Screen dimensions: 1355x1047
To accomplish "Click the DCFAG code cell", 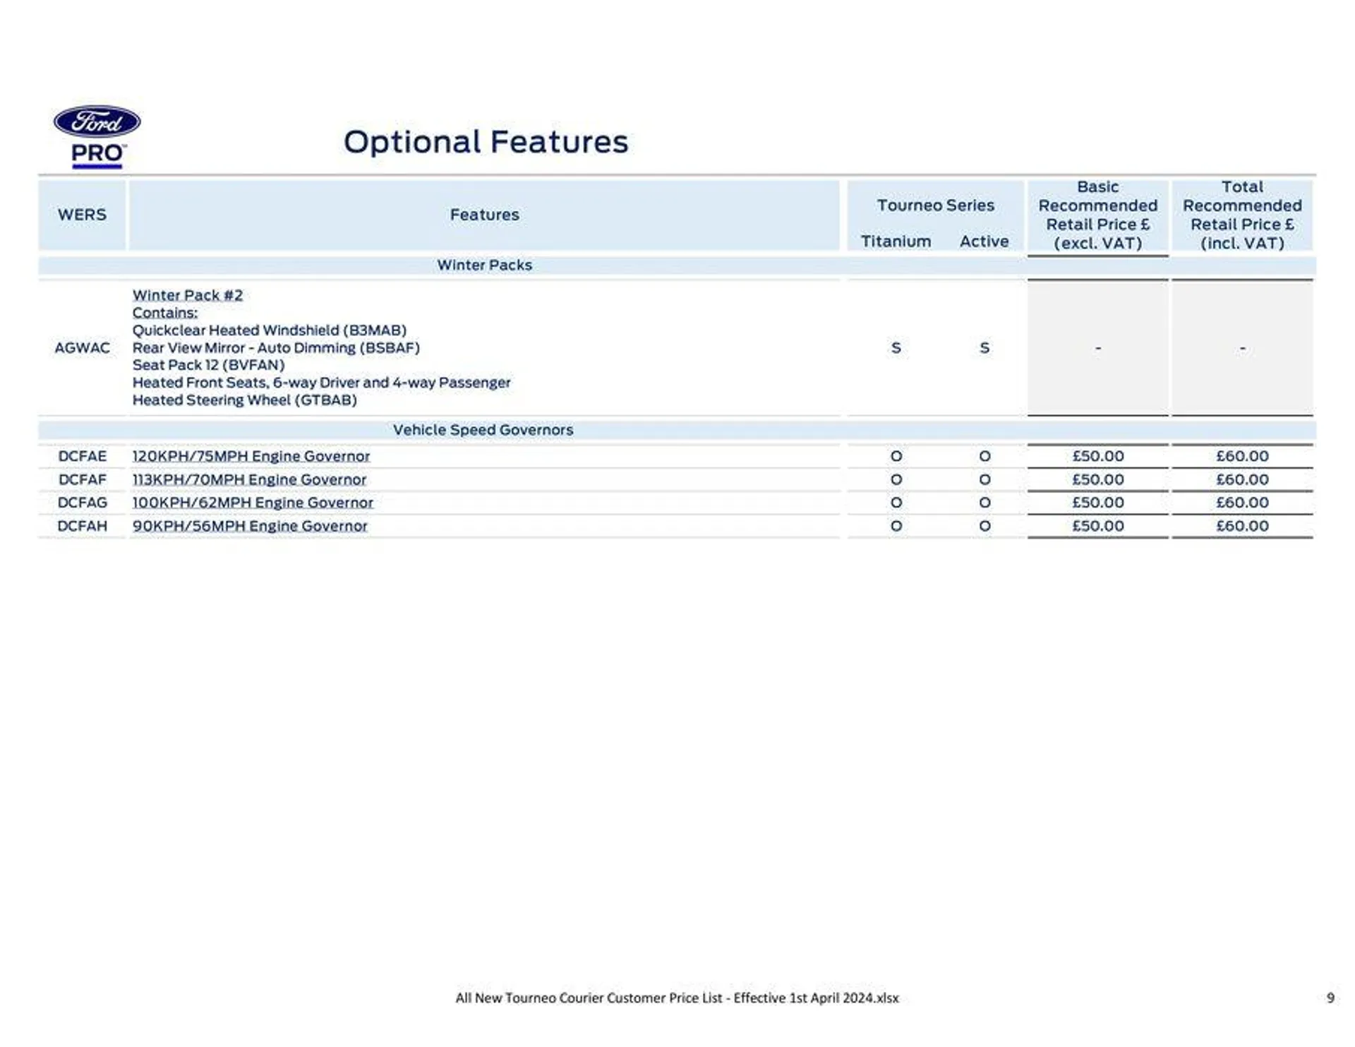I will pos(82,503).
